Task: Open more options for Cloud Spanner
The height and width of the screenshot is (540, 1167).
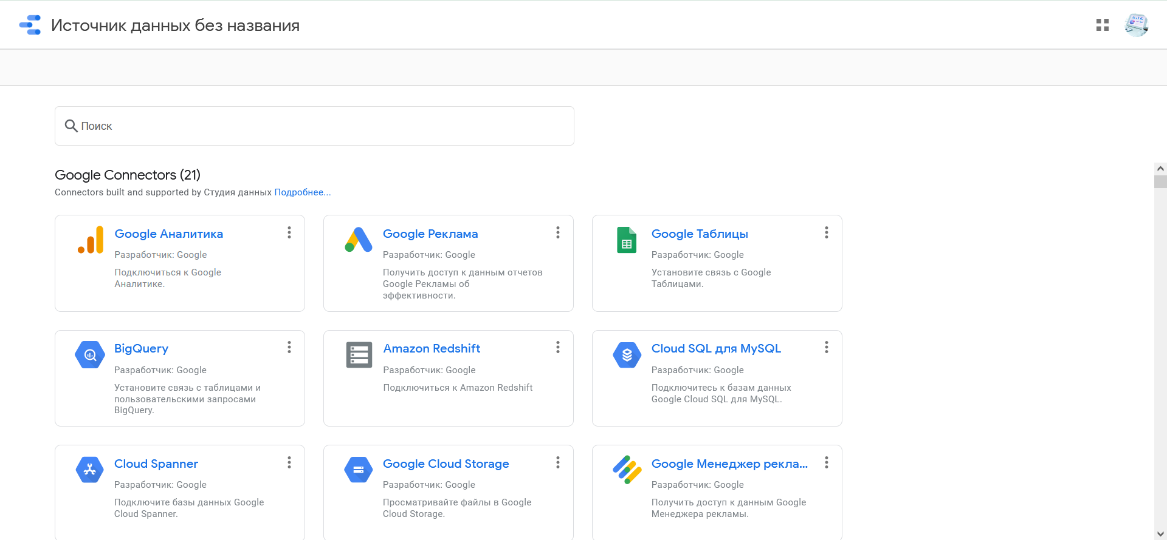Action: tap(289, 462)
